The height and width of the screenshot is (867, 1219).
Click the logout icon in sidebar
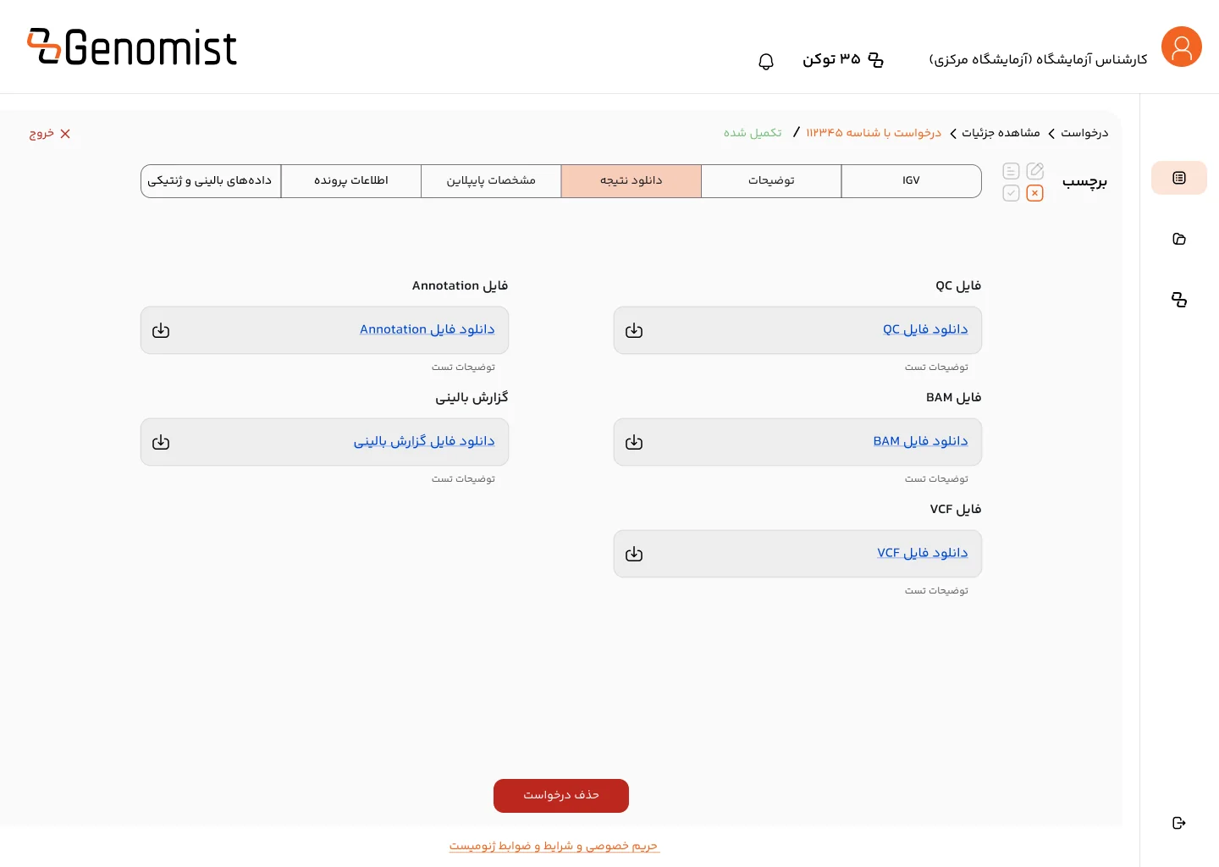1179,823
